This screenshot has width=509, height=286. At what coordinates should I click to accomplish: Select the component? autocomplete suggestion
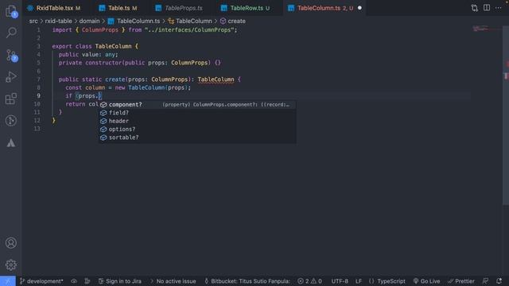197,105
